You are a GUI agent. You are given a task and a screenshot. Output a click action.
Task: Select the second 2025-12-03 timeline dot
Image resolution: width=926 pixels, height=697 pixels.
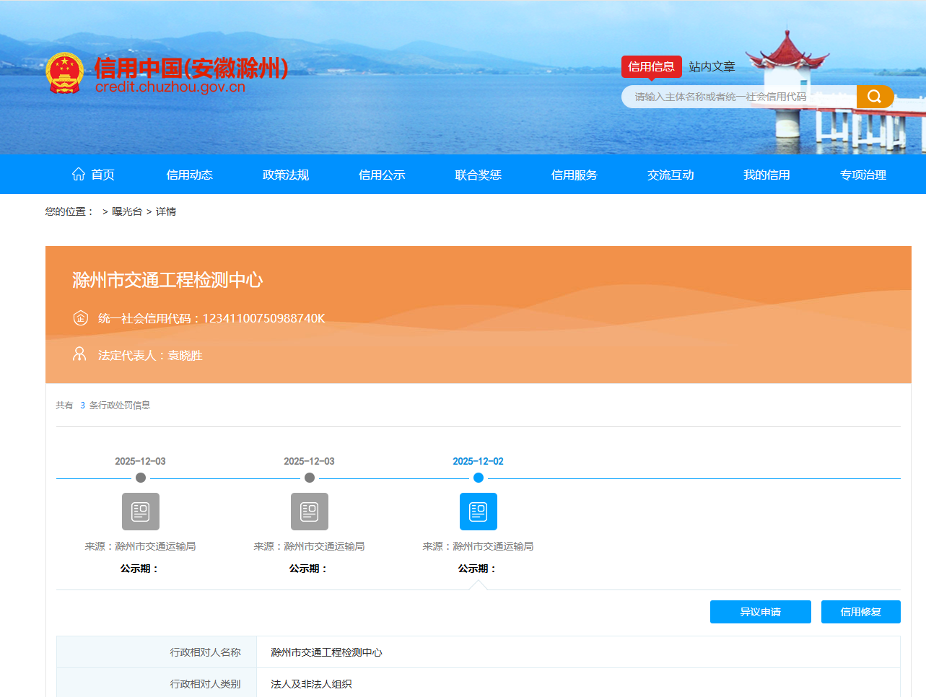coord(310,478)
